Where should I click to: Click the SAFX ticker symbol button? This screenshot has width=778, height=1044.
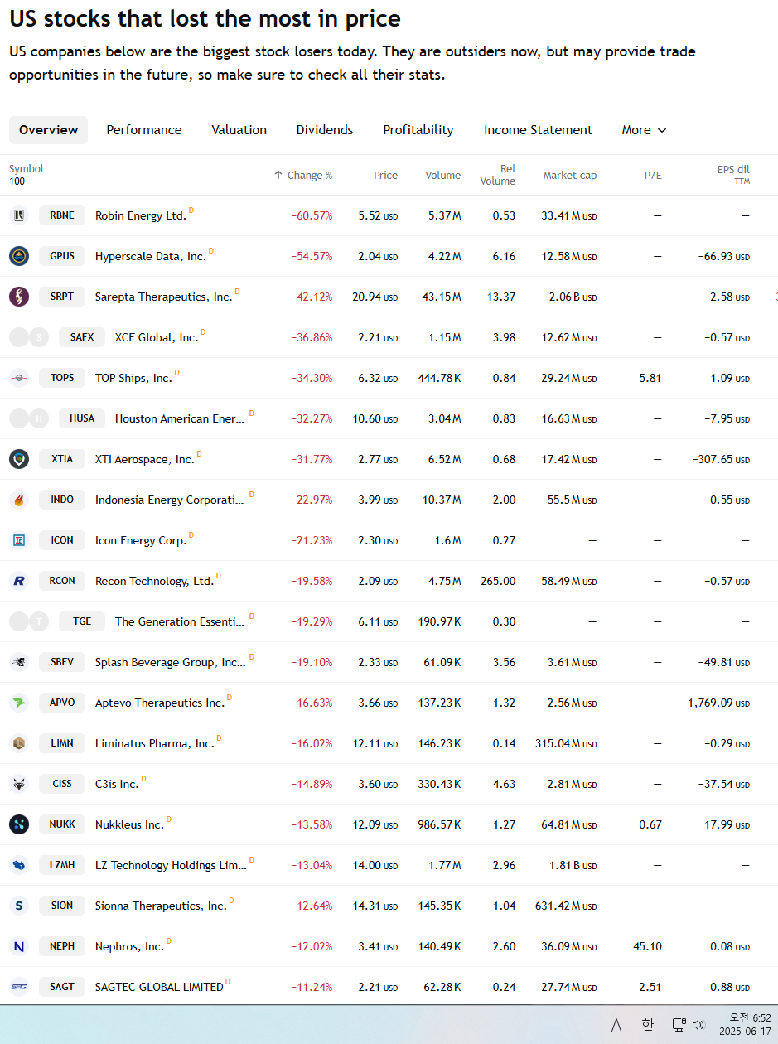pyautogui.click(x=82, y=337)
